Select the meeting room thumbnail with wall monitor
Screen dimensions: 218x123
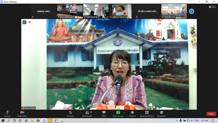(x=70, y=11)
